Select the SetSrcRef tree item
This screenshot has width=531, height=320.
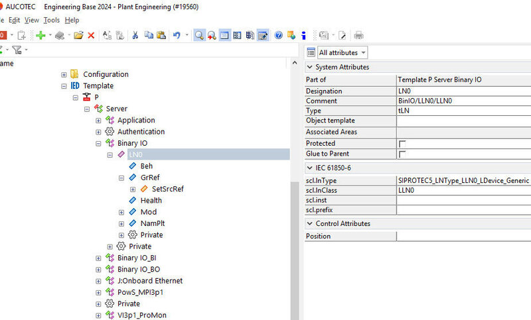click(167, 189)
